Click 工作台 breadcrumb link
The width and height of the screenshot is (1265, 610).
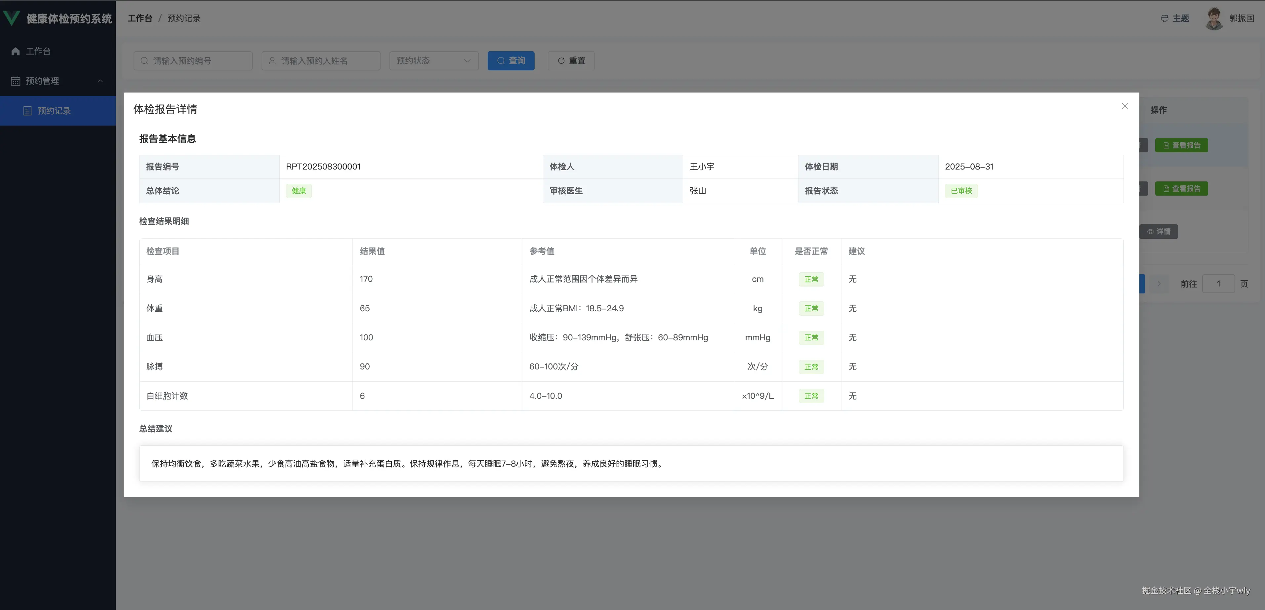point(140,18)
